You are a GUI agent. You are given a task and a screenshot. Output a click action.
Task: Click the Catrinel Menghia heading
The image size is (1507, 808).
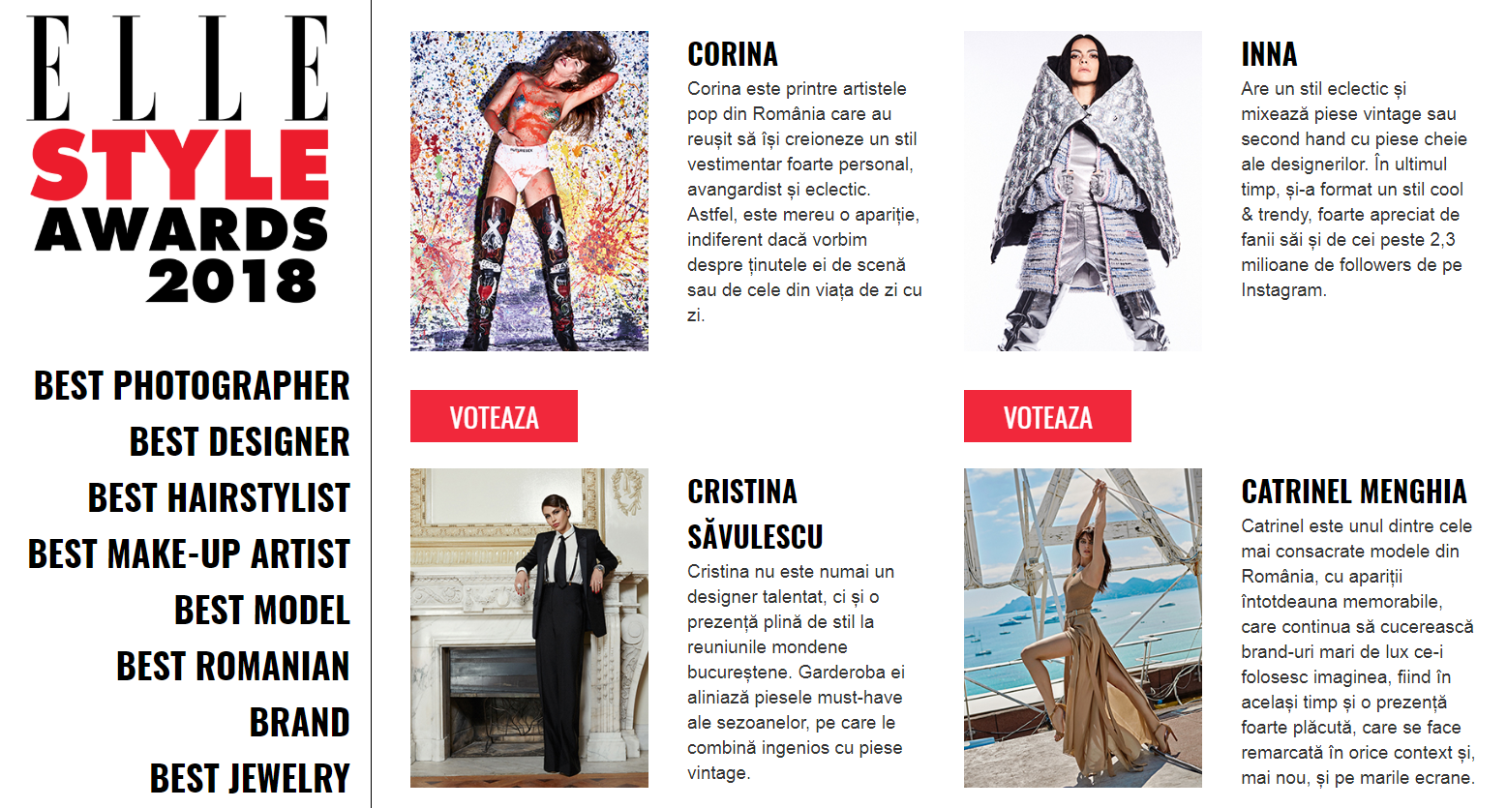(x=1354, y=492)
